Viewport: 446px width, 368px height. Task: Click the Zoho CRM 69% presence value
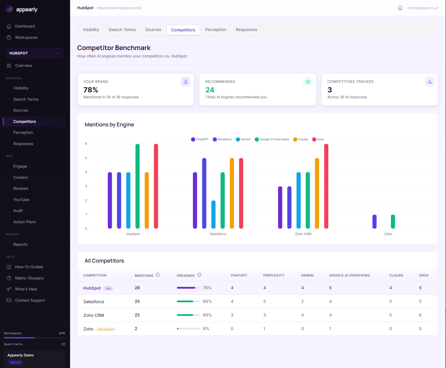207,315
